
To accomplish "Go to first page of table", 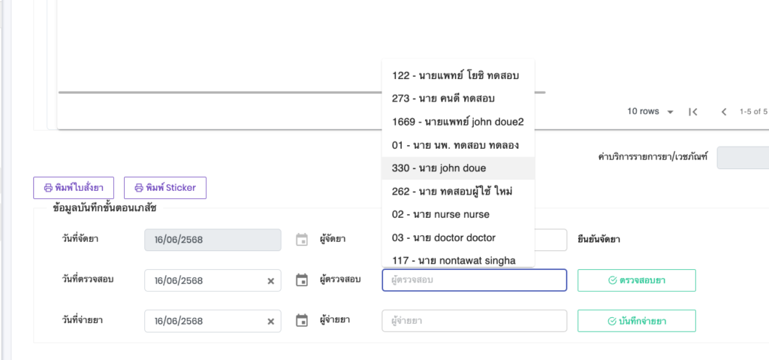I will tap(693, 112).
